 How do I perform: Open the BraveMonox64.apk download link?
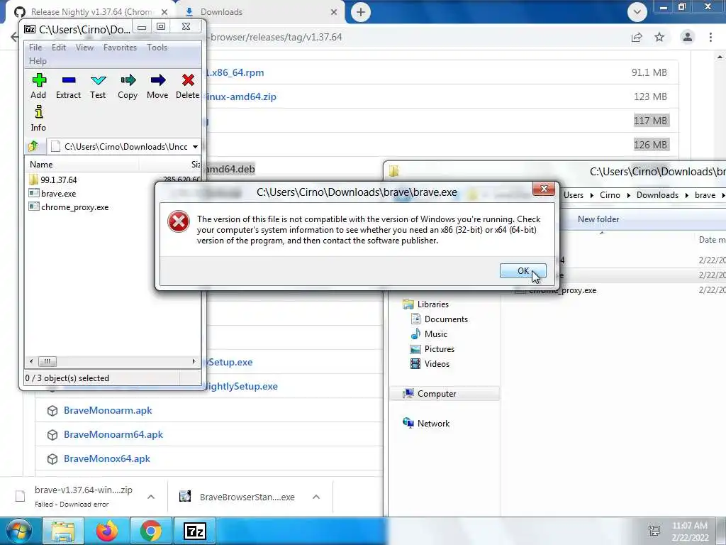(x=107, y=459)
